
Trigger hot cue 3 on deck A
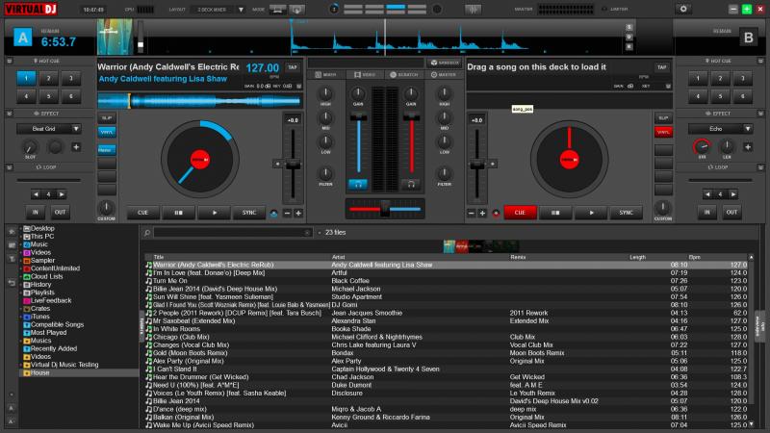71,78
